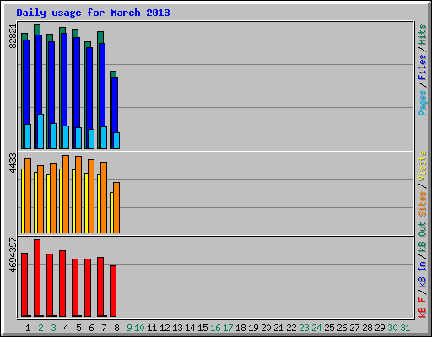Click the day 4 orange Sites bar

66,194
